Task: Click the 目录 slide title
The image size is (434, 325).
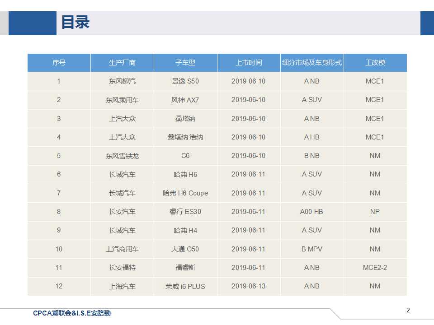Action: point(75,23)
